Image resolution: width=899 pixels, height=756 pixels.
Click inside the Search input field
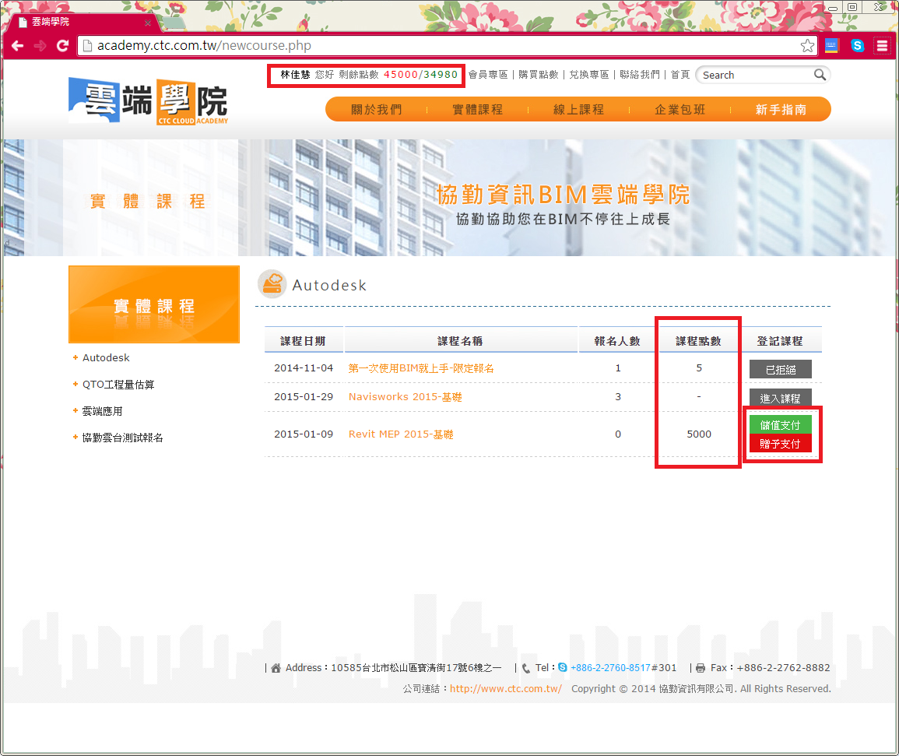(x=753, y=76)
